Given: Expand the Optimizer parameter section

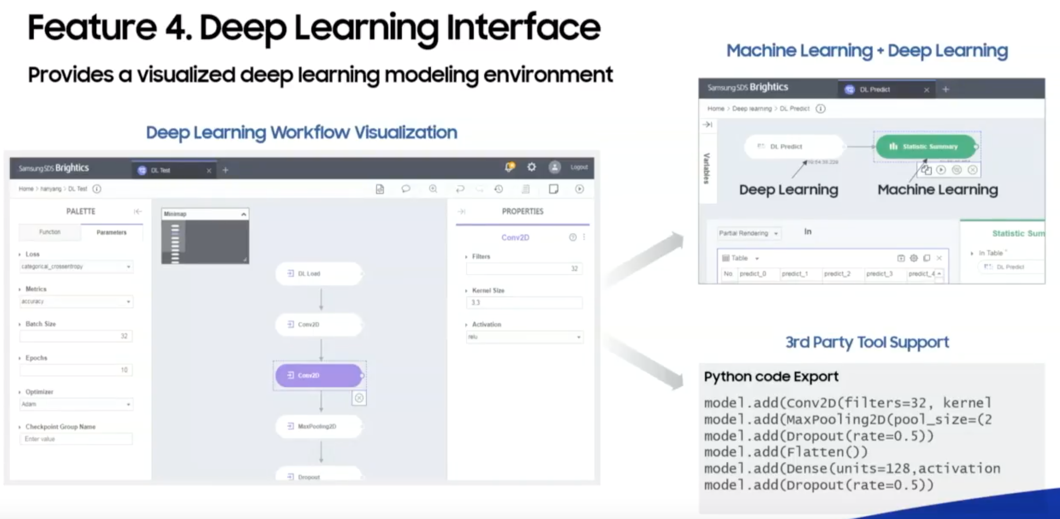Looking at the screenshot, I should [x=19, y=391].
